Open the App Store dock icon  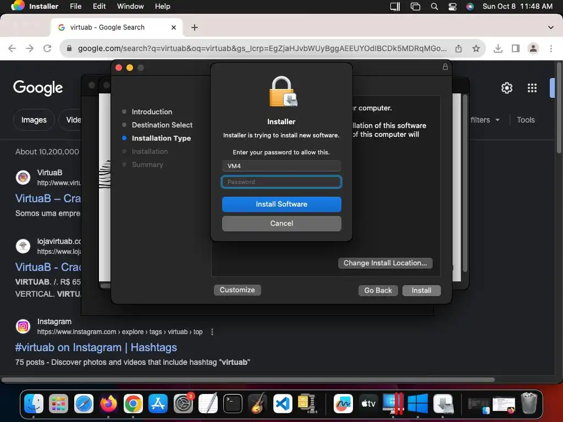(x=158, y=404)
